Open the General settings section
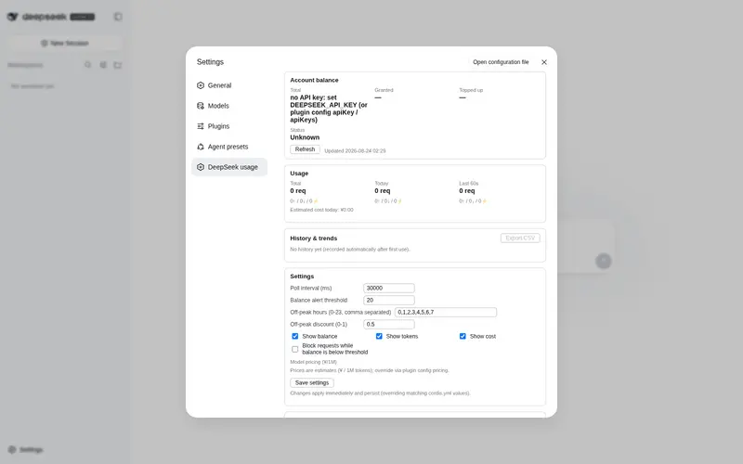The height and width of the screenshot is (464, 743). [x=229, y=85]
